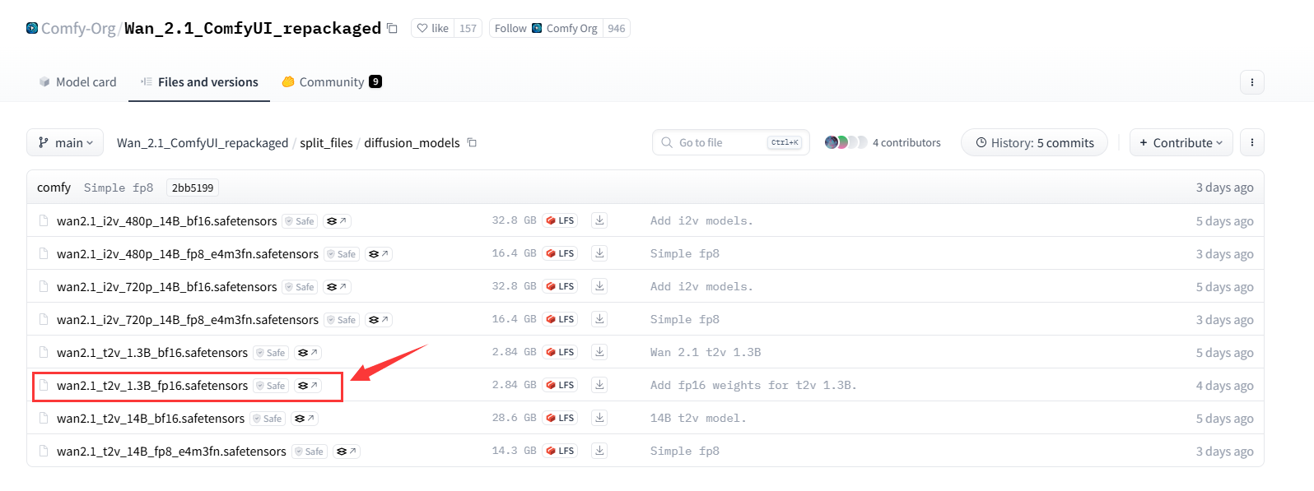
Task: Click Safe badge on wan2.1_t2v_14B_bf16
Action: tap(268, 418)
